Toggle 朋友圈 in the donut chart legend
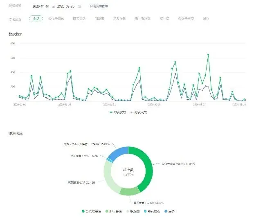This screenshot has height=224, width=254. click(x=133, y=211)
